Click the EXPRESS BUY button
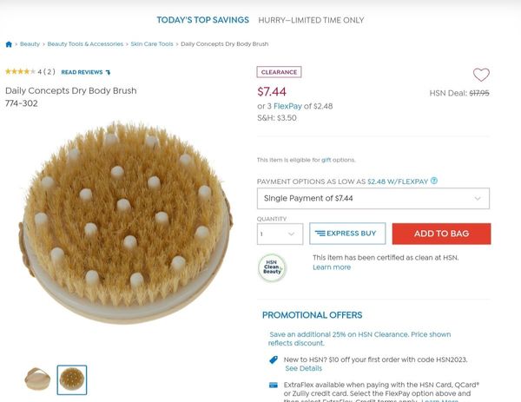The height and width of the screenshot is (402, 521). tap(347, 234)
